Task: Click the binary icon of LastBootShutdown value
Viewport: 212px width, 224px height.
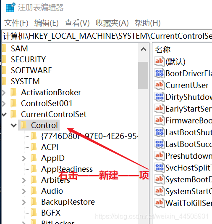Action: click(159, 132)
